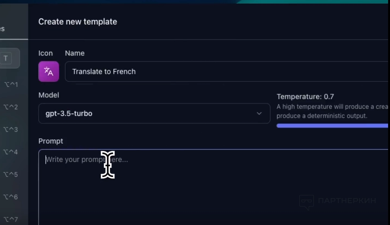390x225 pixels.
Task: Select the sidebar item with ⌥^1 shortcut
Action: tap(11, 85)
